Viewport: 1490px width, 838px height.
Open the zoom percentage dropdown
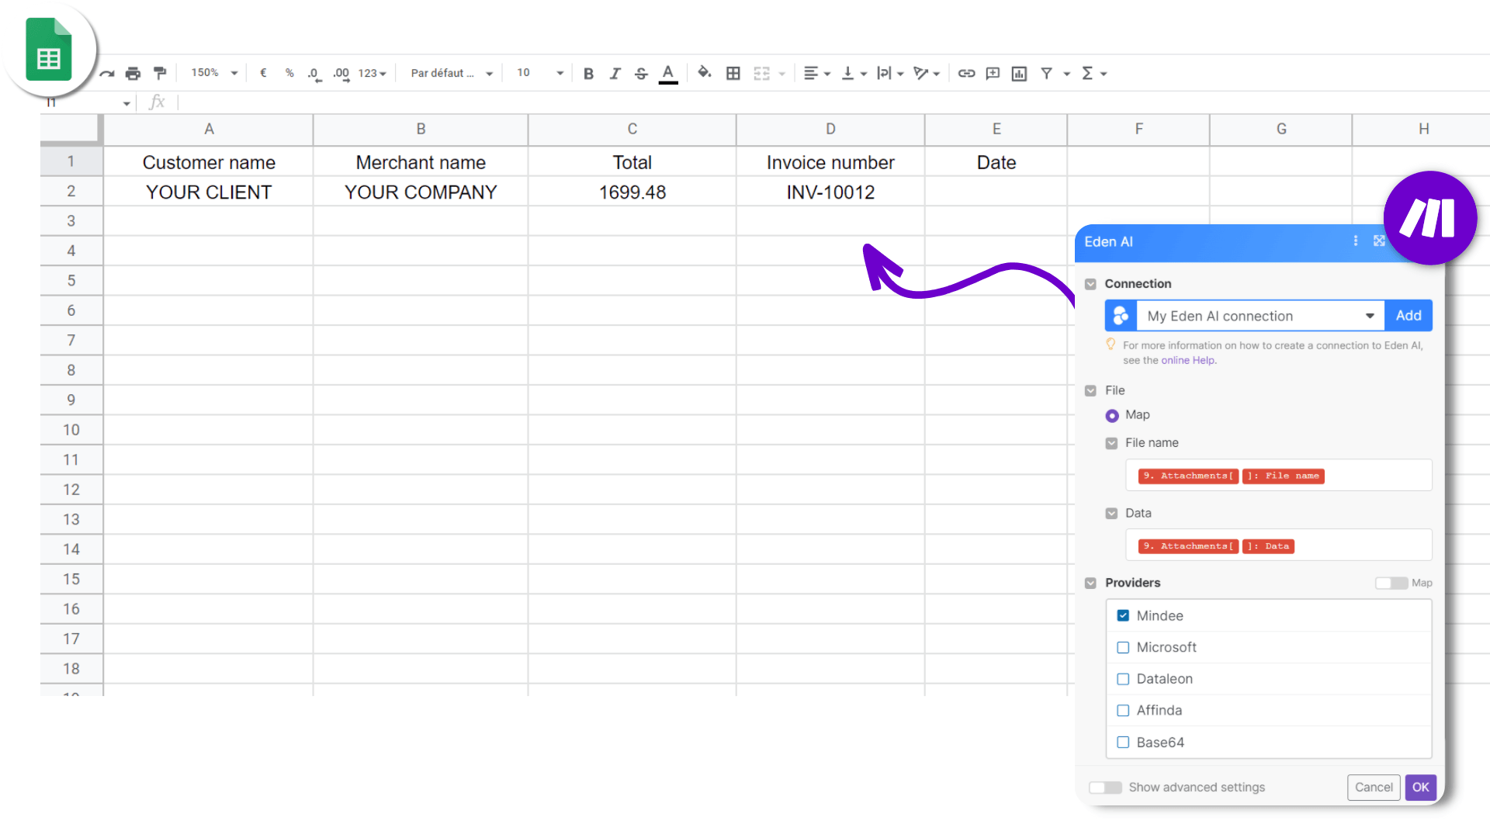pyautogui.click(x=213, y=73)
